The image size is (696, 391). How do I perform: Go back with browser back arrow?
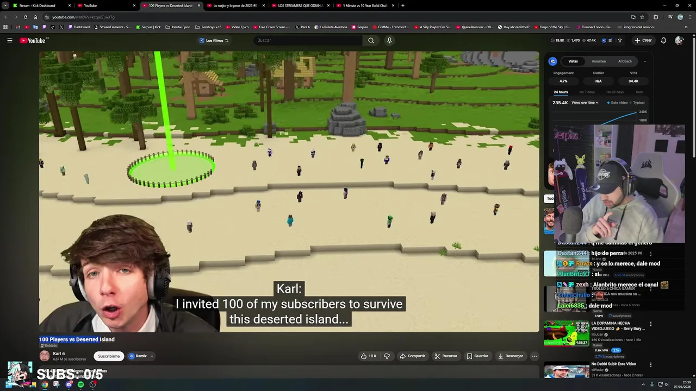6,17
